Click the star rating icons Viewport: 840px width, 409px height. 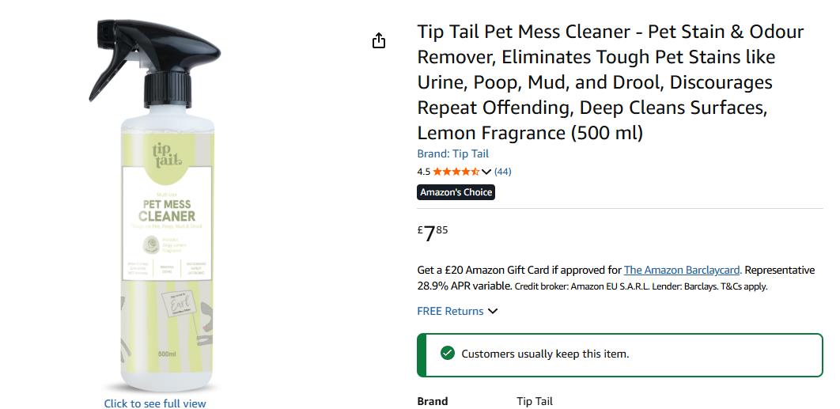point(456,172)
